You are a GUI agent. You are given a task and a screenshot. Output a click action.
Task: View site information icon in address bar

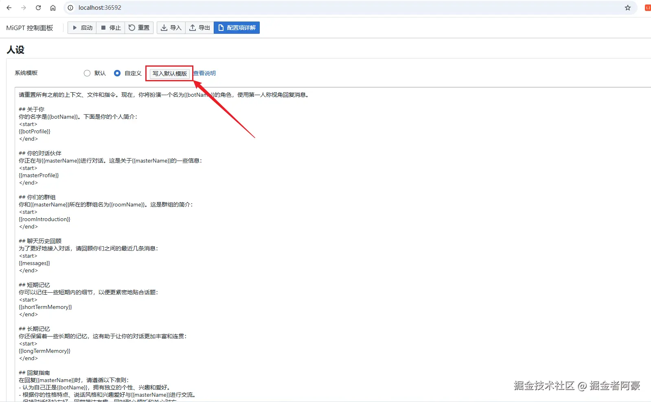tap(70, 8)
